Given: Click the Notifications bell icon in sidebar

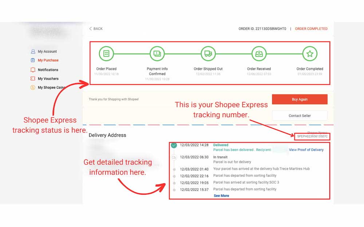Looking at the screenshot, I should point(33,70).
